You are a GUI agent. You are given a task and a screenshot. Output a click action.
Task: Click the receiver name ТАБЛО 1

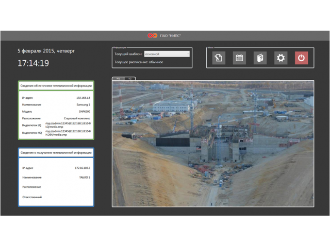pyautogui.click(x=85, y=178)
